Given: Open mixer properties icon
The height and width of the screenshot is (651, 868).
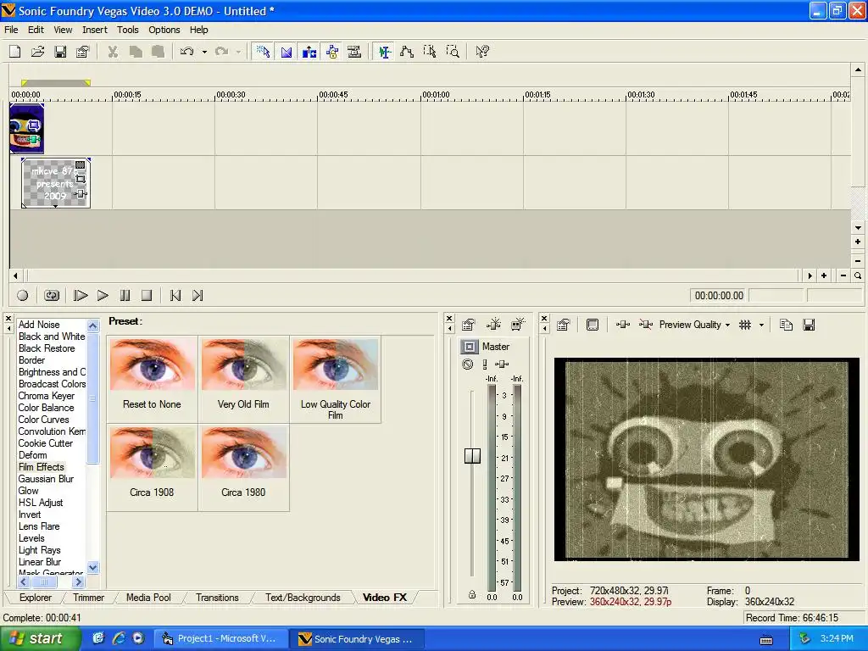Looking at the screenshot, I should click(x=468, y=325).
